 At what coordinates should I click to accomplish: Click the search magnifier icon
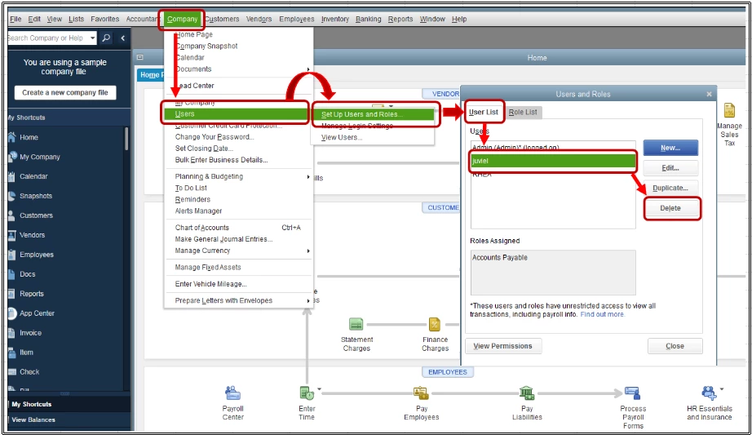107,38
